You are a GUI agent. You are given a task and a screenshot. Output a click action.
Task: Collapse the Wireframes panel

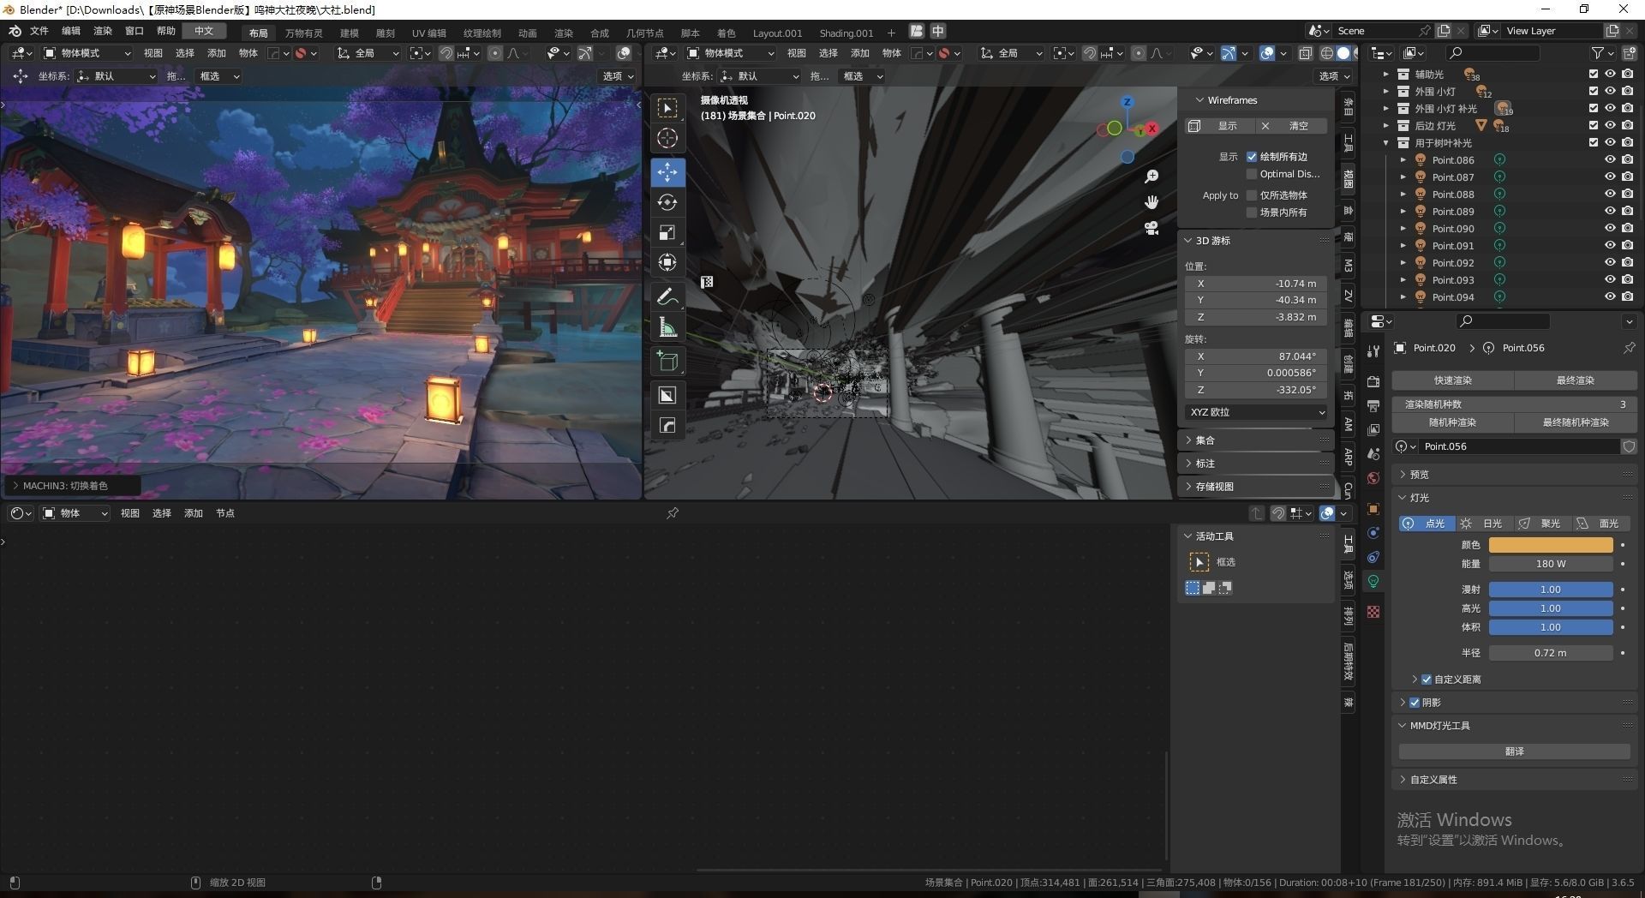1255,100
